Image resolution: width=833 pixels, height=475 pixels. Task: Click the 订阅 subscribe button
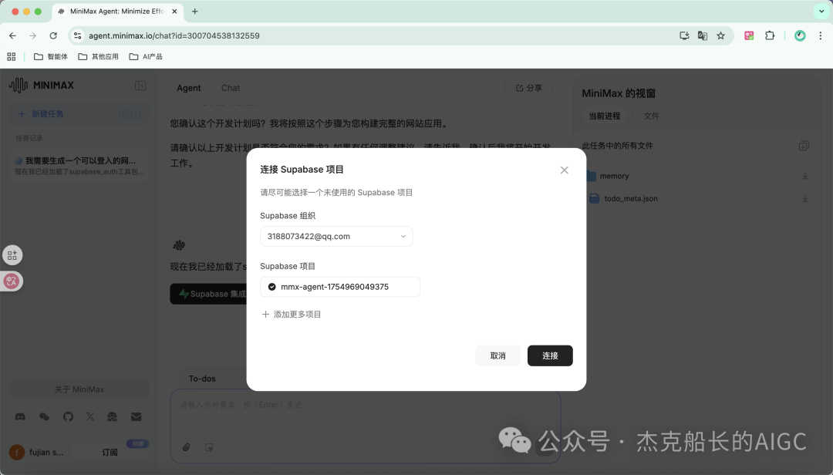[110, 452]
